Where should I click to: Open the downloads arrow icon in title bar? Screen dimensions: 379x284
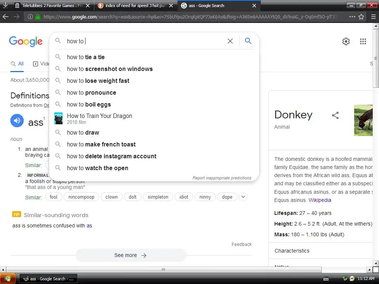point(5,5)
